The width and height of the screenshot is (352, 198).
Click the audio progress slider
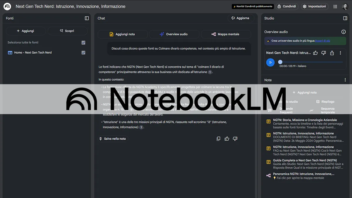click(311, 62)
